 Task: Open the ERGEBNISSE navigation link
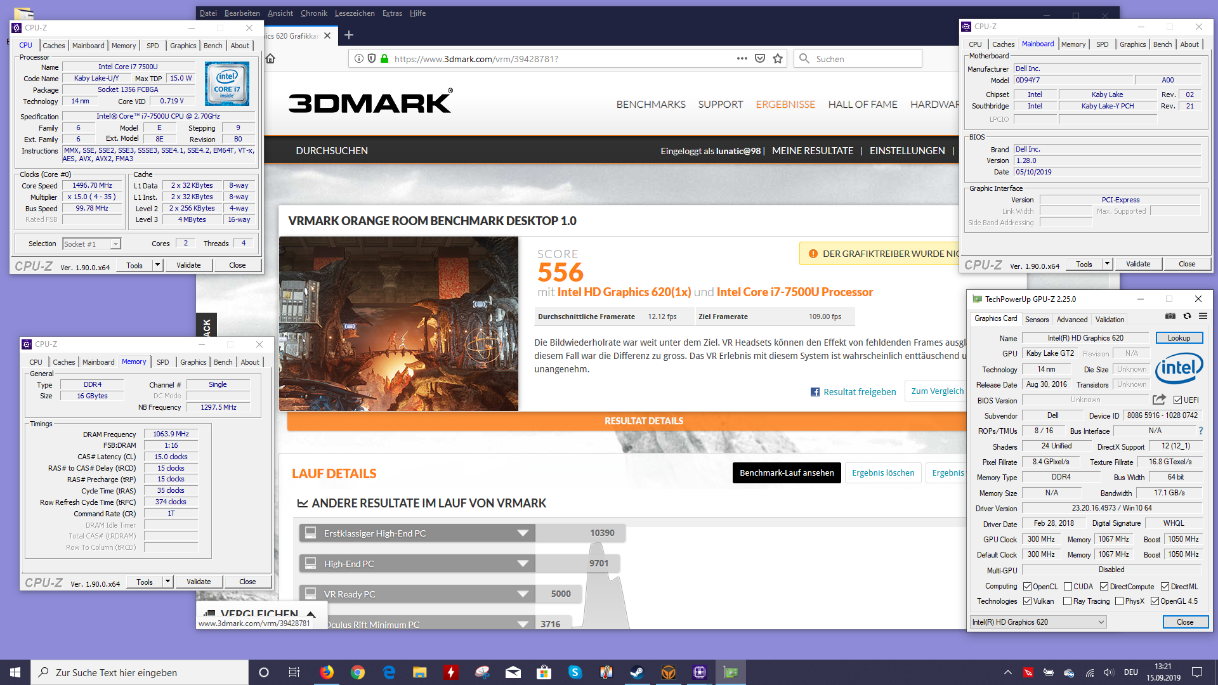(x=785, y=105)
